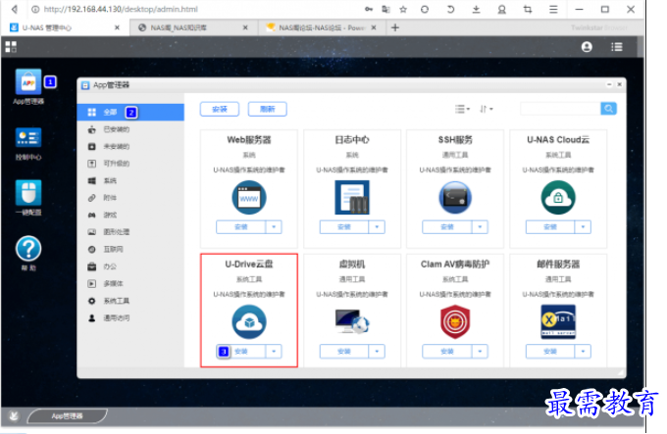Click browser back arrow
Image resolution: width=667 pixels, height=434 pixels.
[x=15, y=9]
